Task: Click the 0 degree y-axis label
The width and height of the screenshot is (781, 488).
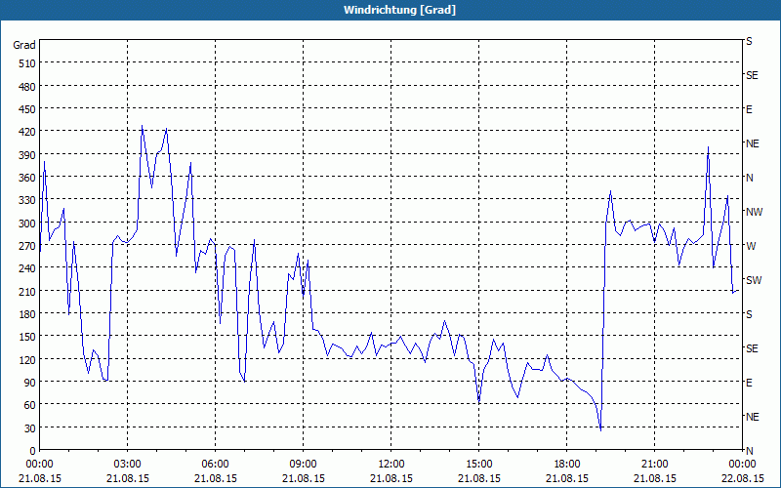Action: 32,451
